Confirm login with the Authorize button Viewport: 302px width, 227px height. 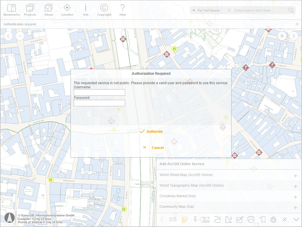coord(152,132)
